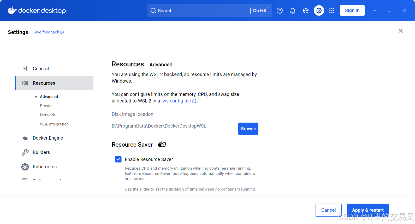The width and height of the screenshot is (415, 224).
Task: Close the Docker Desktop window
Action: [405, 10]
